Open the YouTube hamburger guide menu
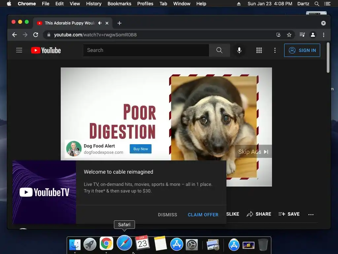 click(x=19, y=50)
